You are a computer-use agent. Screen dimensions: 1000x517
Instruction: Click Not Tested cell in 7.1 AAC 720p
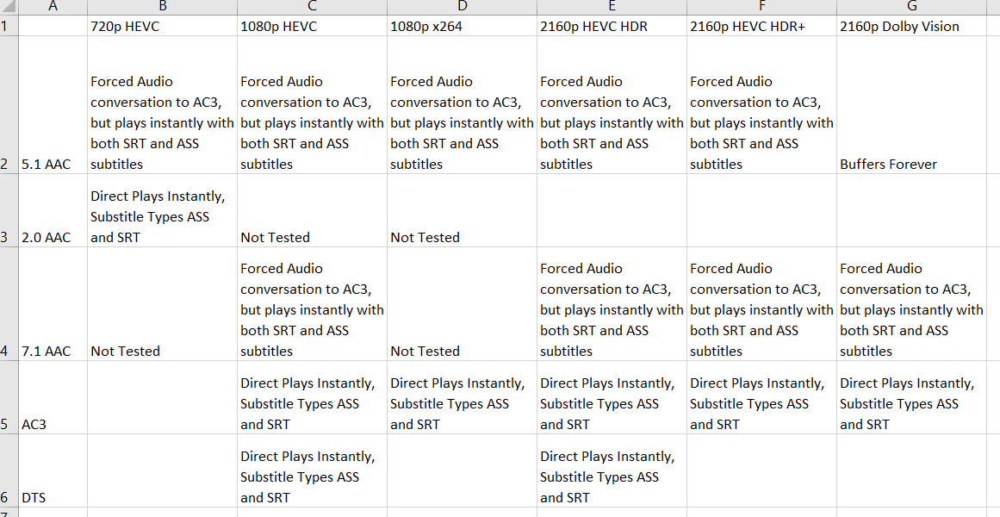[x=163, y=304]
